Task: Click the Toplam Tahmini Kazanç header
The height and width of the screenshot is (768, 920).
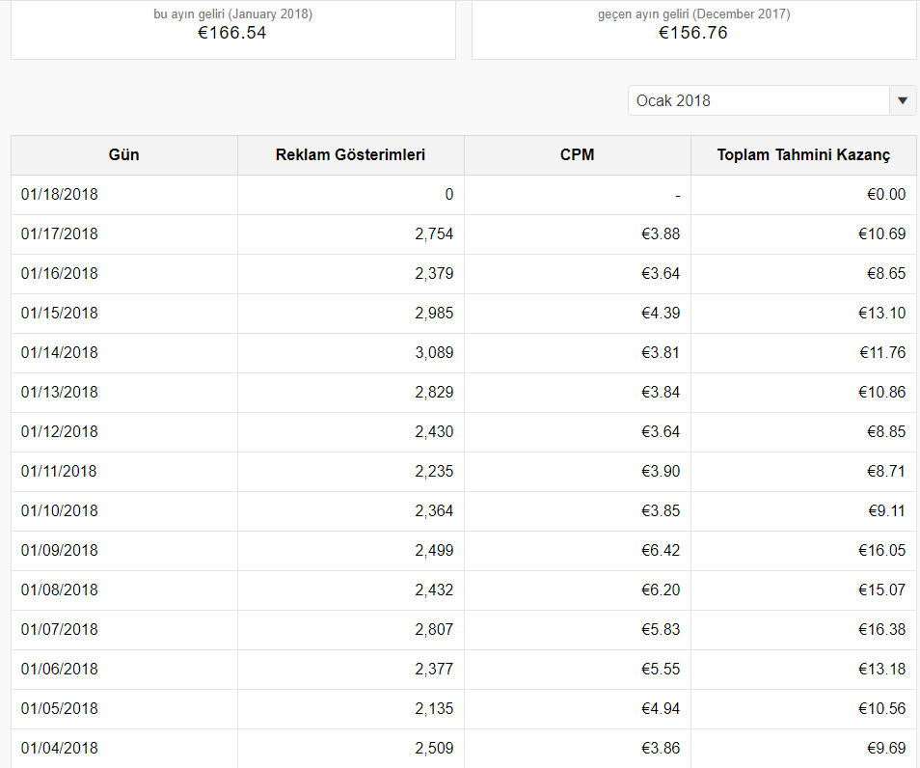Action: click(x=803, y=155)
